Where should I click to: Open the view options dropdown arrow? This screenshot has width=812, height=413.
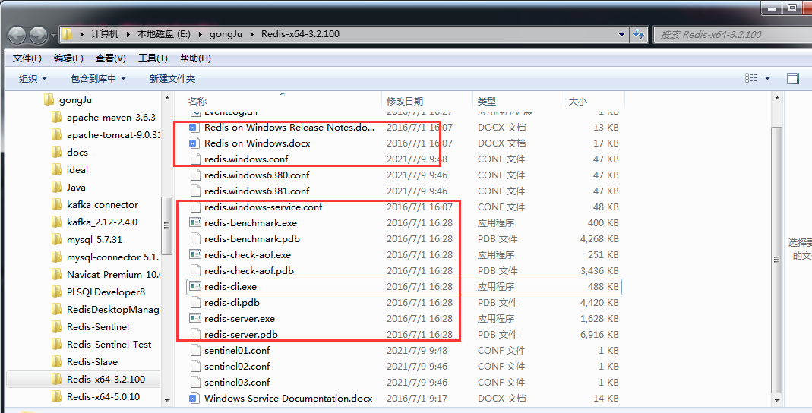(767, 79)
